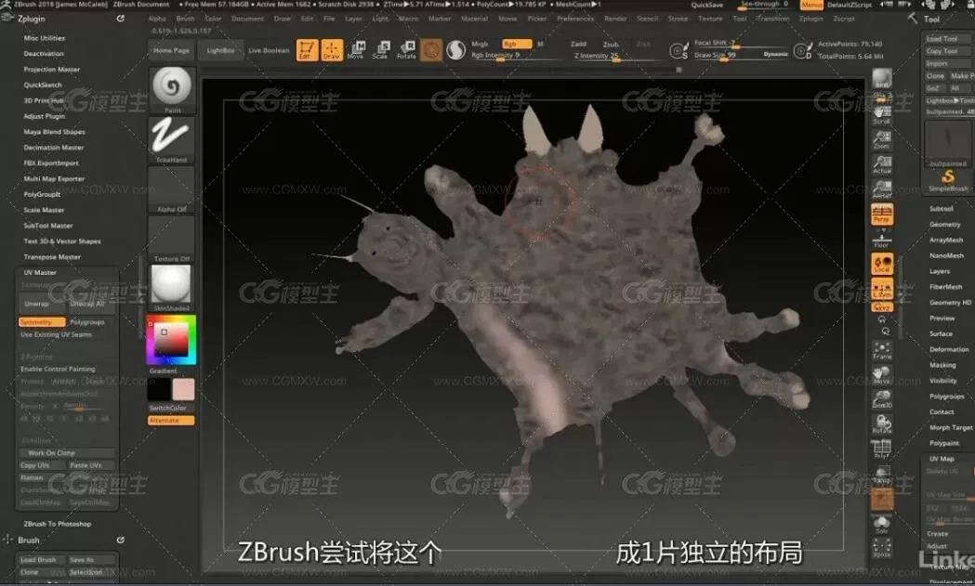Image resolution: width=975 pixels, height=586 pixels.
Task: Select the black secondary color swatch
Action: click(x=159, y=390)
